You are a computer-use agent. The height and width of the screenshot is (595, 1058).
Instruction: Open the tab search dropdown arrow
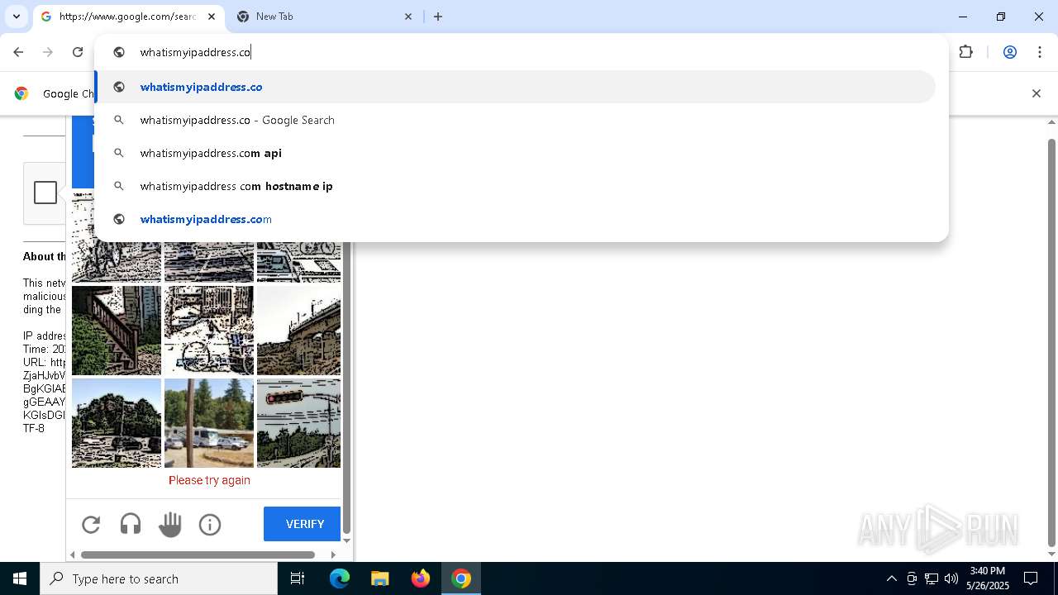[16, 17]
